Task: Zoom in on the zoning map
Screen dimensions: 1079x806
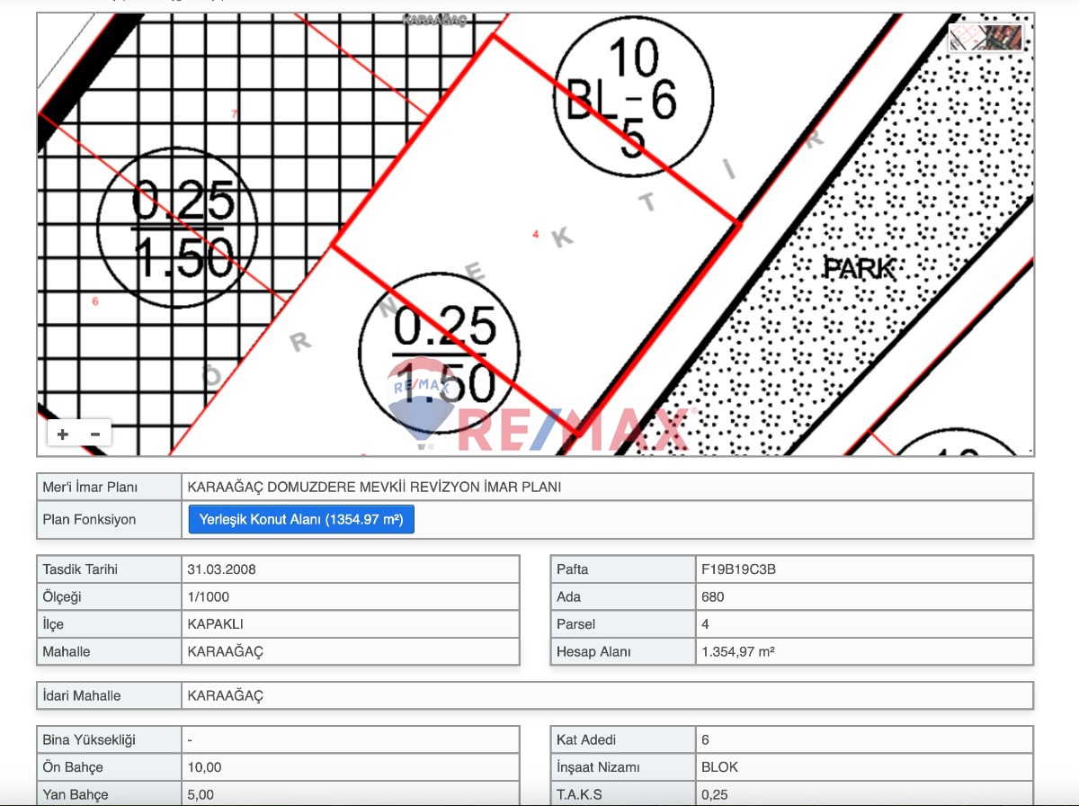Action: (x=63, y=434)
